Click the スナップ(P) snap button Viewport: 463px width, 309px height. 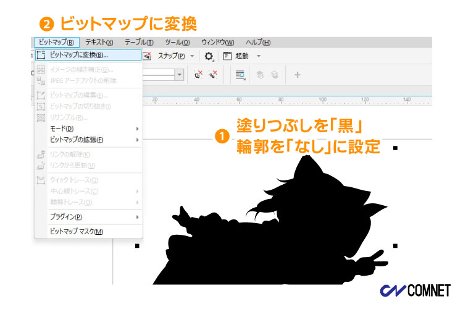171,56
